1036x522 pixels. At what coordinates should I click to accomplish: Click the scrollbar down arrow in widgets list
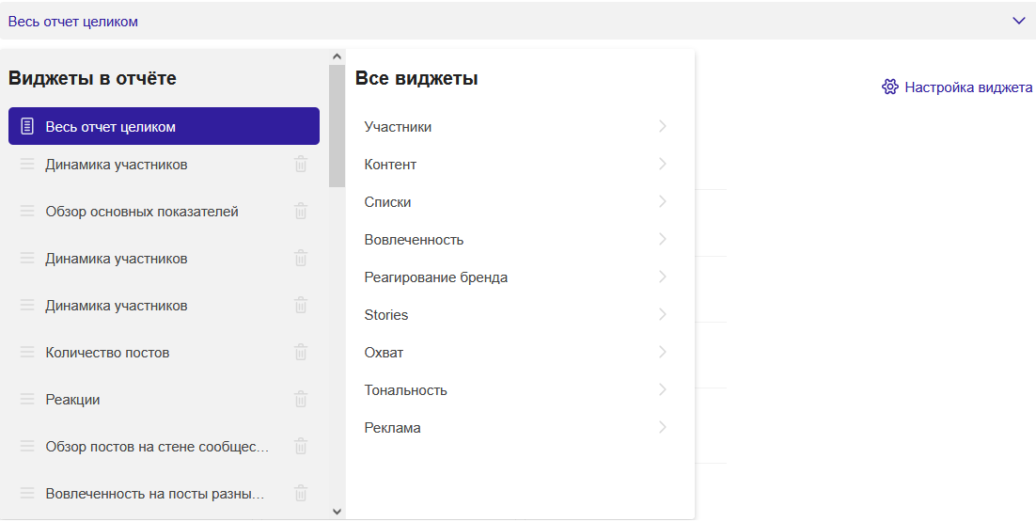coord(337,512)
